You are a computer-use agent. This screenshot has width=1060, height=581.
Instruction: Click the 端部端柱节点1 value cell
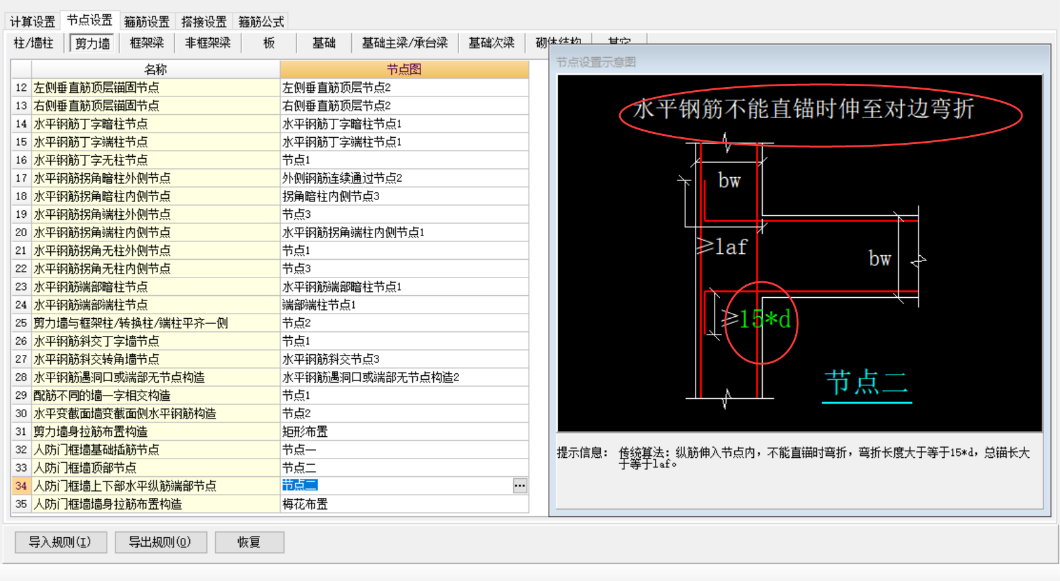(x=404, y=305)
